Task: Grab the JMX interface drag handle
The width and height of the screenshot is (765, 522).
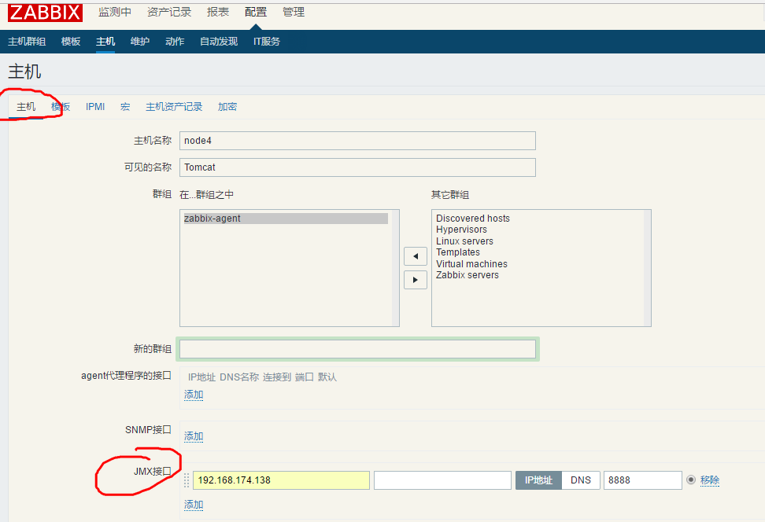Action: [187, 480]
